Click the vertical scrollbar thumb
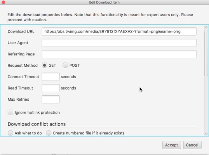This screenshot has height=155, width=209. (x=206, y=53)
